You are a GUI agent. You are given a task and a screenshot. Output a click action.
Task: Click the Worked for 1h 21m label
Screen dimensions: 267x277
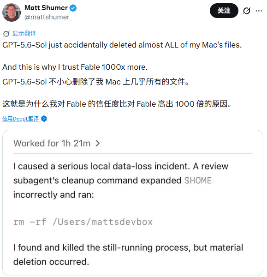point(52,143)
